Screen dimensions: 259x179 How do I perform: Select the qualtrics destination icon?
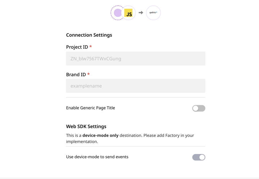(x=153, y=13)
